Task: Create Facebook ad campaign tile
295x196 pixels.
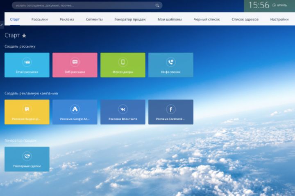Action: (170, 112)
